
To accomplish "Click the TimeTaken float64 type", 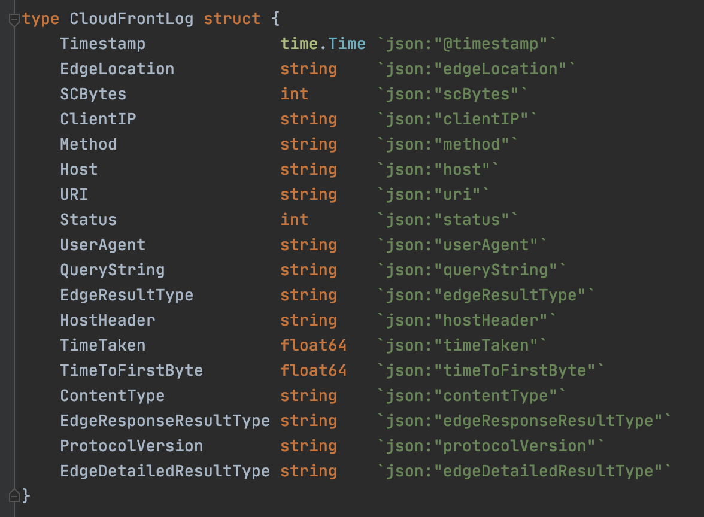I will (x=314, y=346).
